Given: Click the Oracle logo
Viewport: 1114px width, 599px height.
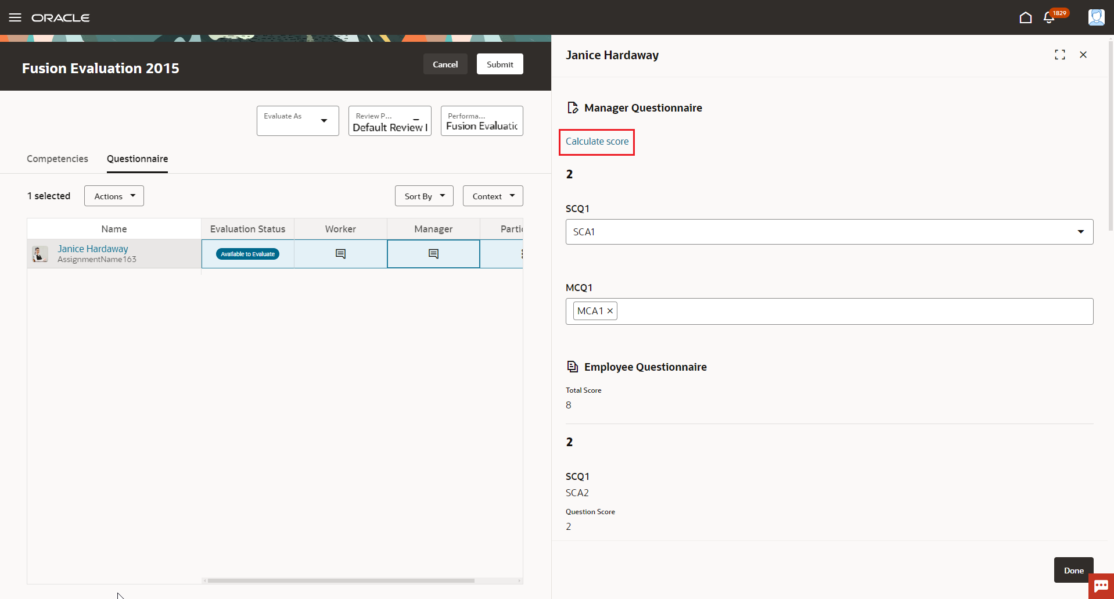Looking at the screenshot, I should [60, 18].
